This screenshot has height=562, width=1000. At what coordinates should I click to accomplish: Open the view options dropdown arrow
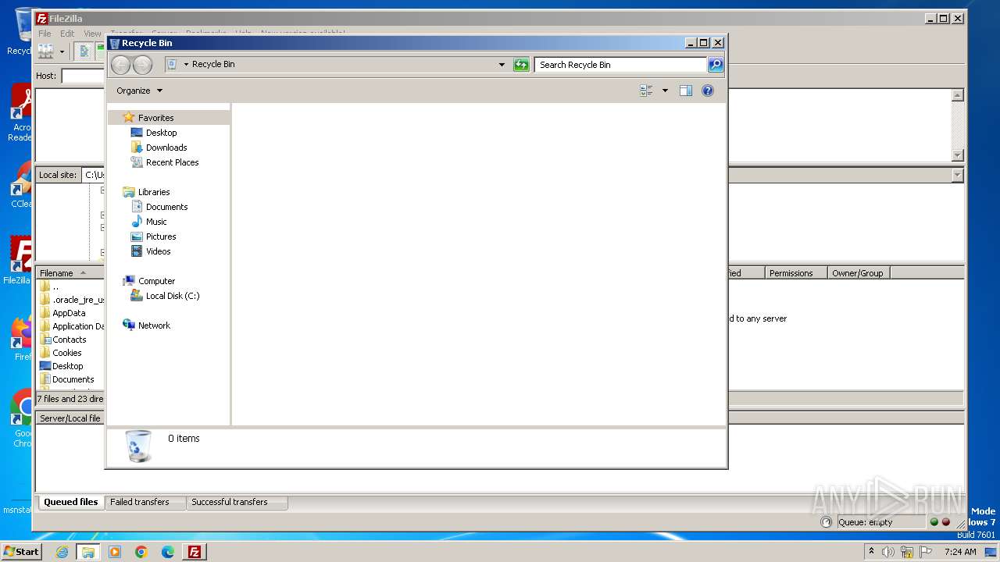click(665, 91)
